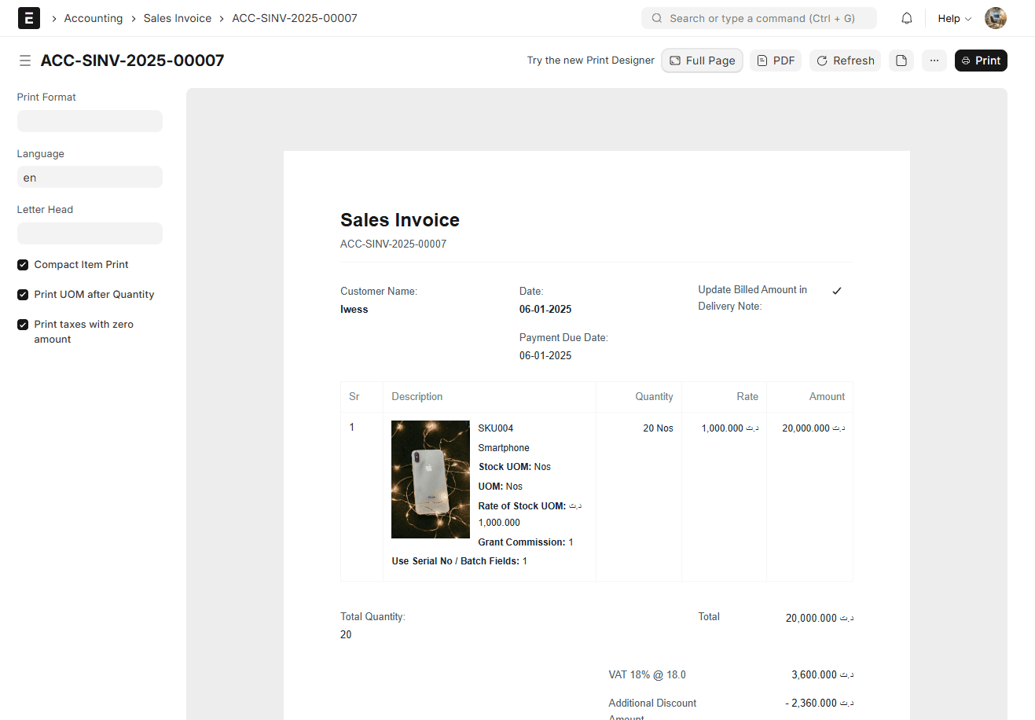Click the VAT 18% @ 18.0 line
The image size is (1035, 720).
coord(647,675)
